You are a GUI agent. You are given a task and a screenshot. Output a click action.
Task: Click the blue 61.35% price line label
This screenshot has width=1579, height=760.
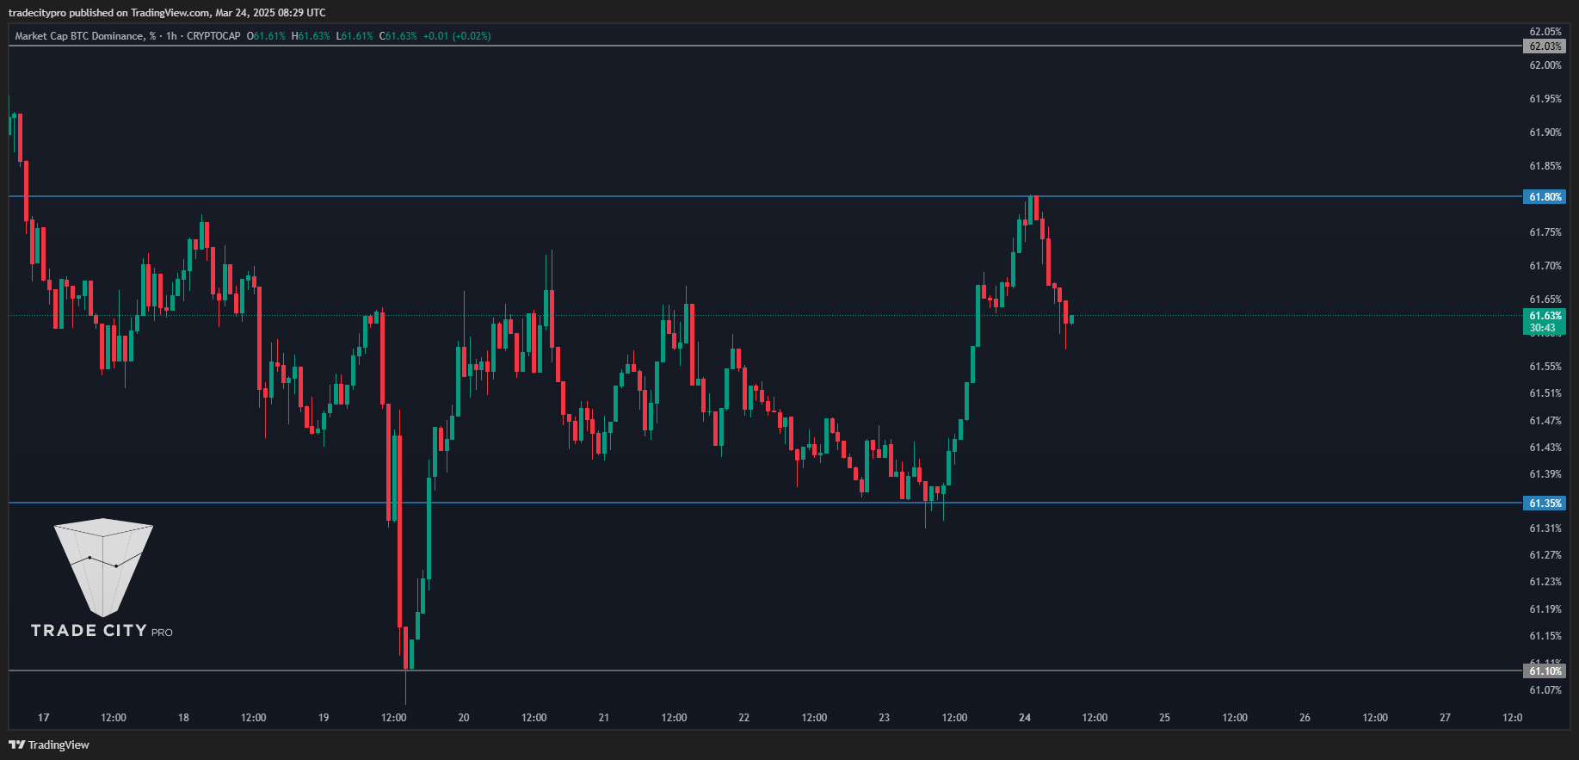(1545, 503)
